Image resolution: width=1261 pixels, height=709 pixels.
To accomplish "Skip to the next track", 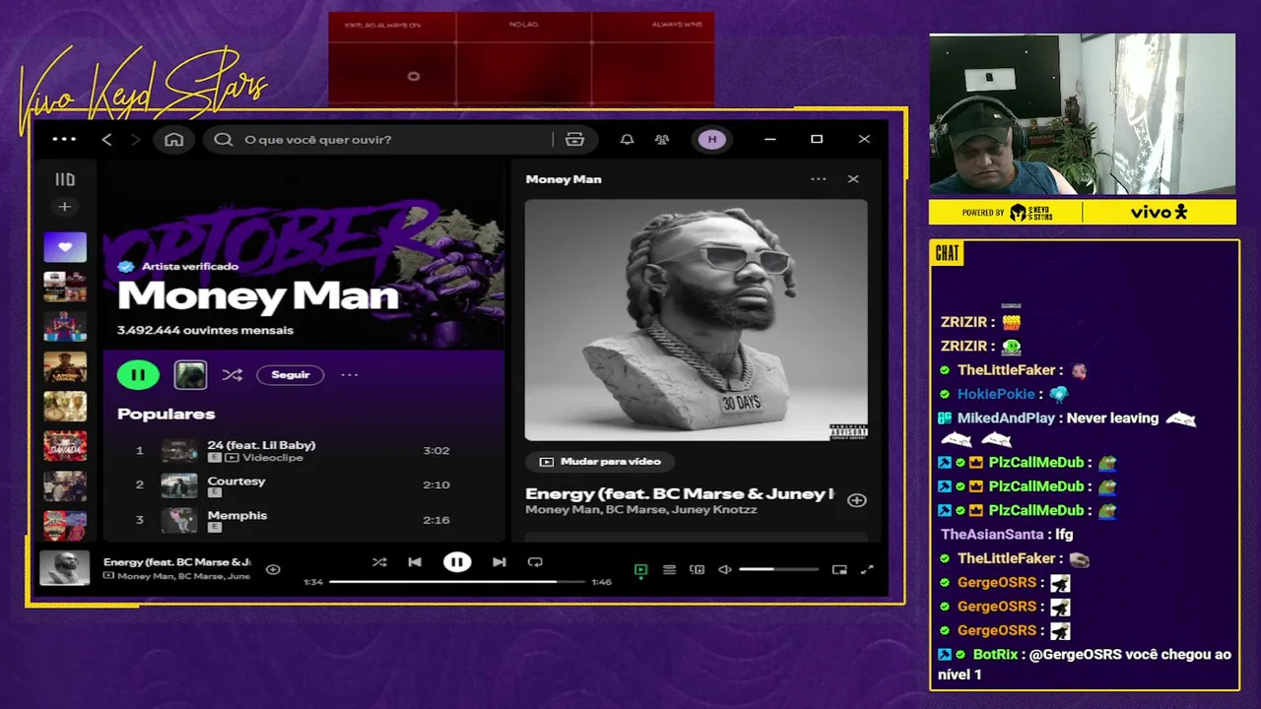I will [x=499, y=562].
